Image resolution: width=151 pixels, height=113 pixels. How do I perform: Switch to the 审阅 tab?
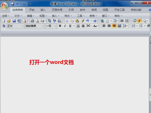pos(94,10)
